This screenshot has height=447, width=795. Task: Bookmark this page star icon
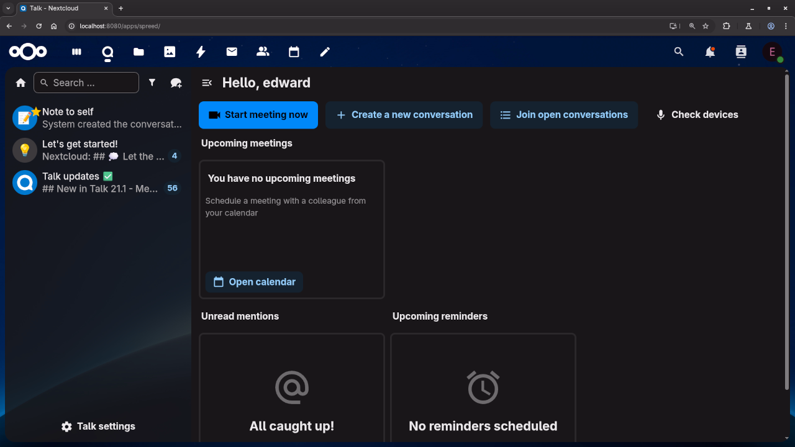(706, 26)
